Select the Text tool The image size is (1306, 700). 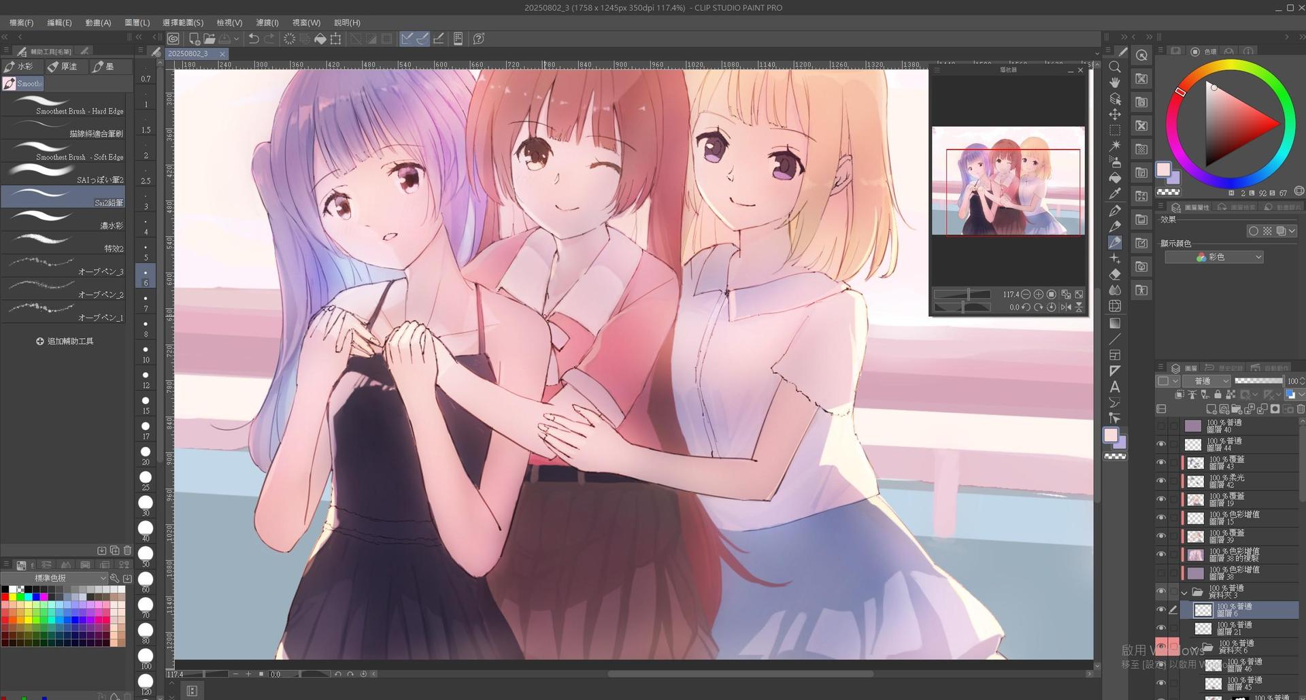tap(1115, 386)
